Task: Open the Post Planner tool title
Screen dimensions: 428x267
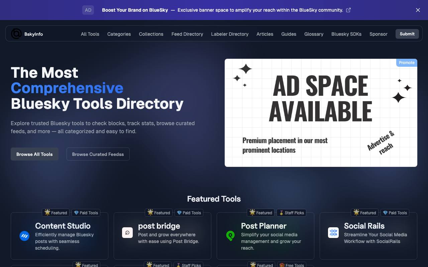Action: 264,226
